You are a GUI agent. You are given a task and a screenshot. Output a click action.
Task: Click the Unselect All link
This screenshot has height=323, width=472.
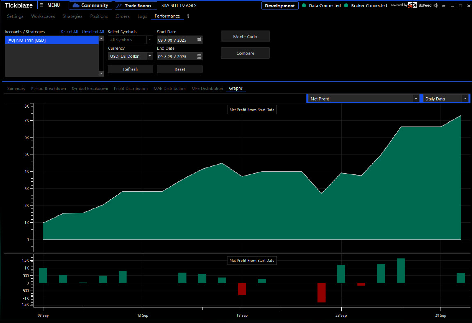[x=93, y=32]
